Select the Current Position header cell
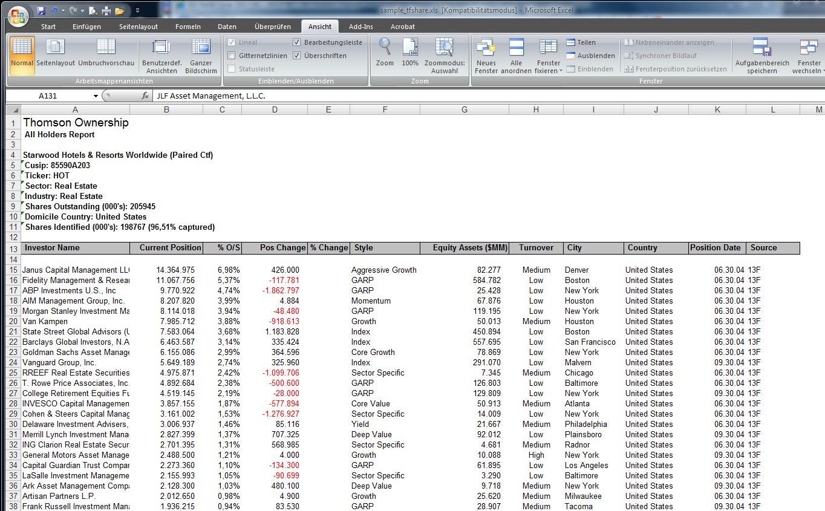This screenshot has height=511, width=825. (x=166, y=248)
